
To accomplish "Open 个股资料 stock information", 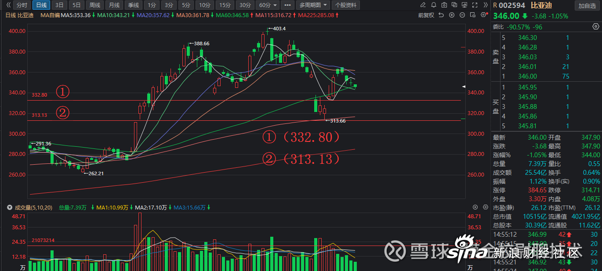I will point(346,5).
